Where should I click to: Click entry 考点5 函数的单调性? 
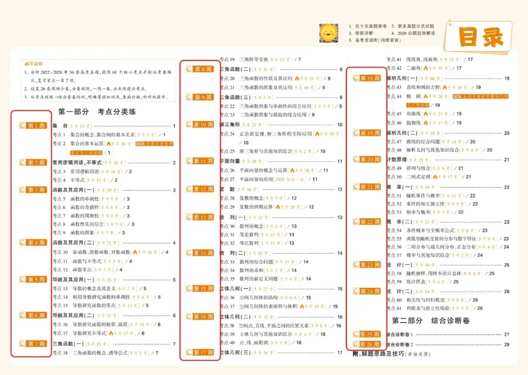point(91,199)
